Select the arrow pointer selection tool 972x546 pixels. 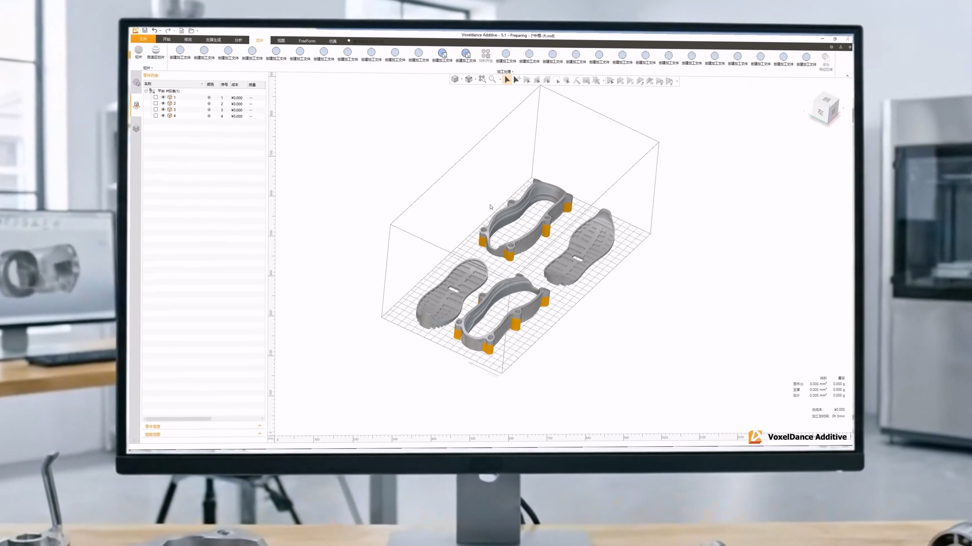point(507,80)
